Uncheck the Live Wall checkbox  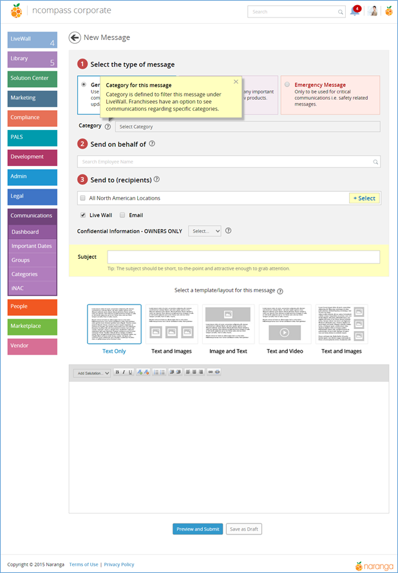(x=83, y=215)
